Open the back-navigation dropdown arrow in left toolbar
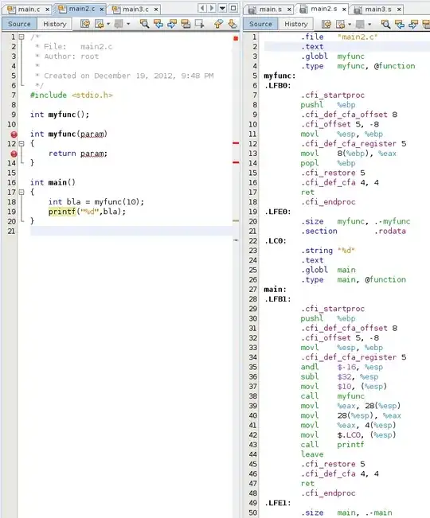Viewport: 430px width, 518px height. pyautogui.click(x=108, y=24)
